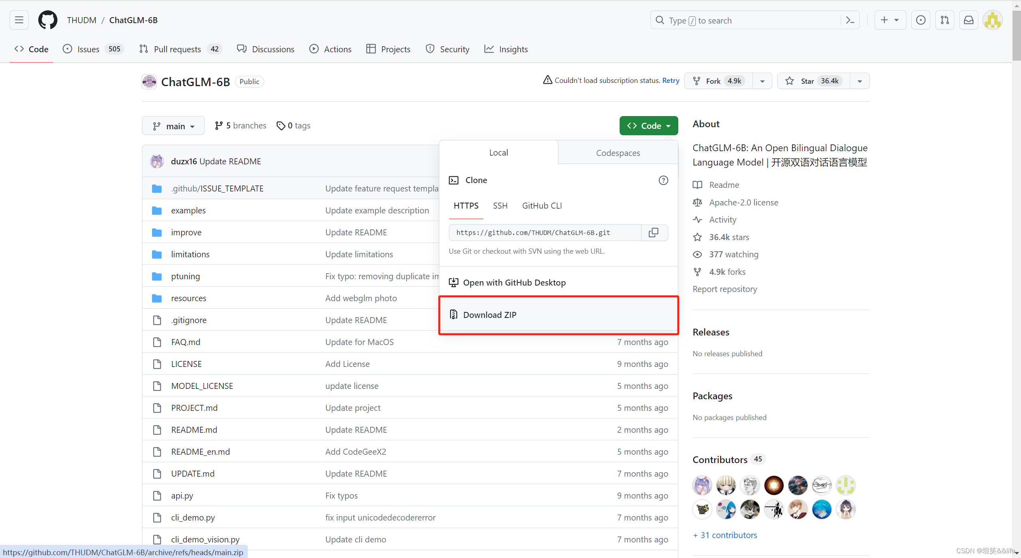Open the Pull requests tab
Screen dimensions: 1021x558
[180, 49]
